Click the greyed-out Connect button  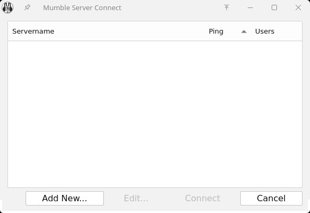(x=202, y=198)
